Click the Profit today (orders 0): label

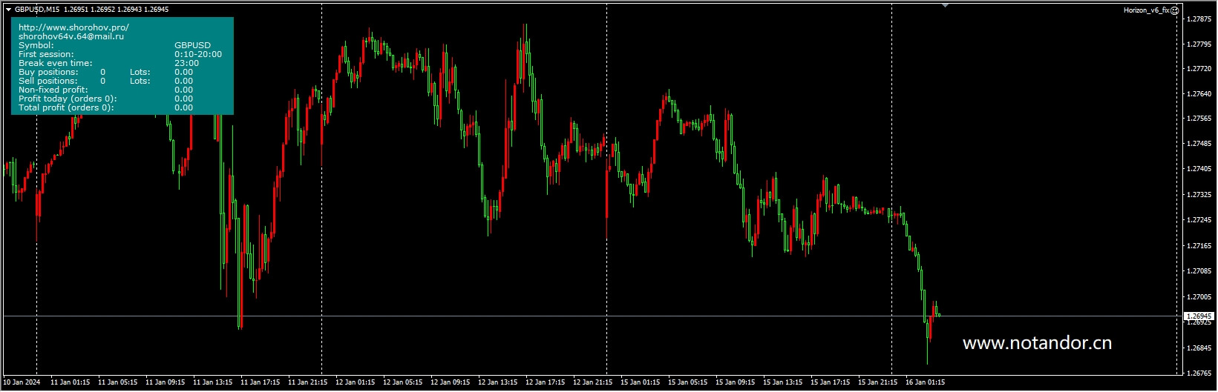(x=68, y=99)
